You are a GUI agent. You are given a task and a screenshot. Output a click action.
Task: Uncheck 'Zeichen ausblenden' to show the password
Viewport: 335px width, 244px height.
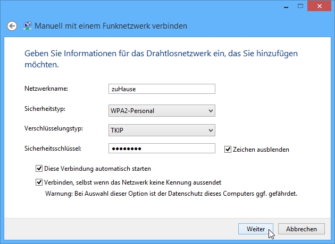click(x=228, y=150)
